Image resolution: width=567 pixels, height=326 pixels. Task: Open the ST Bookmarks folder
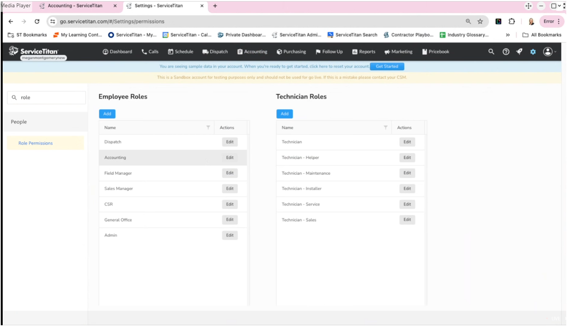[27, 35]
